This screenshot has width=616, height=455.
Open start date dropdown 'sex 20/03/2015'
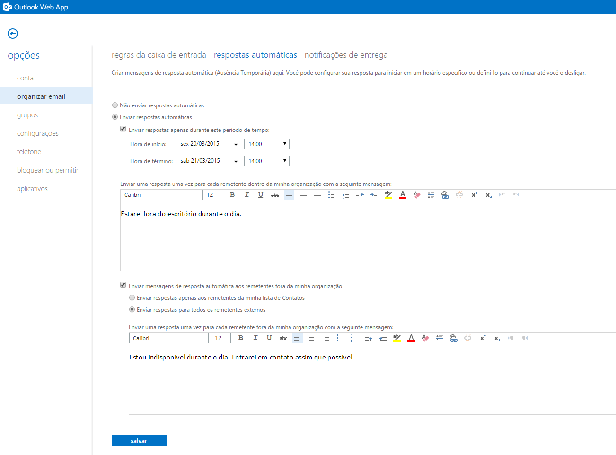[x=209, y=144]
